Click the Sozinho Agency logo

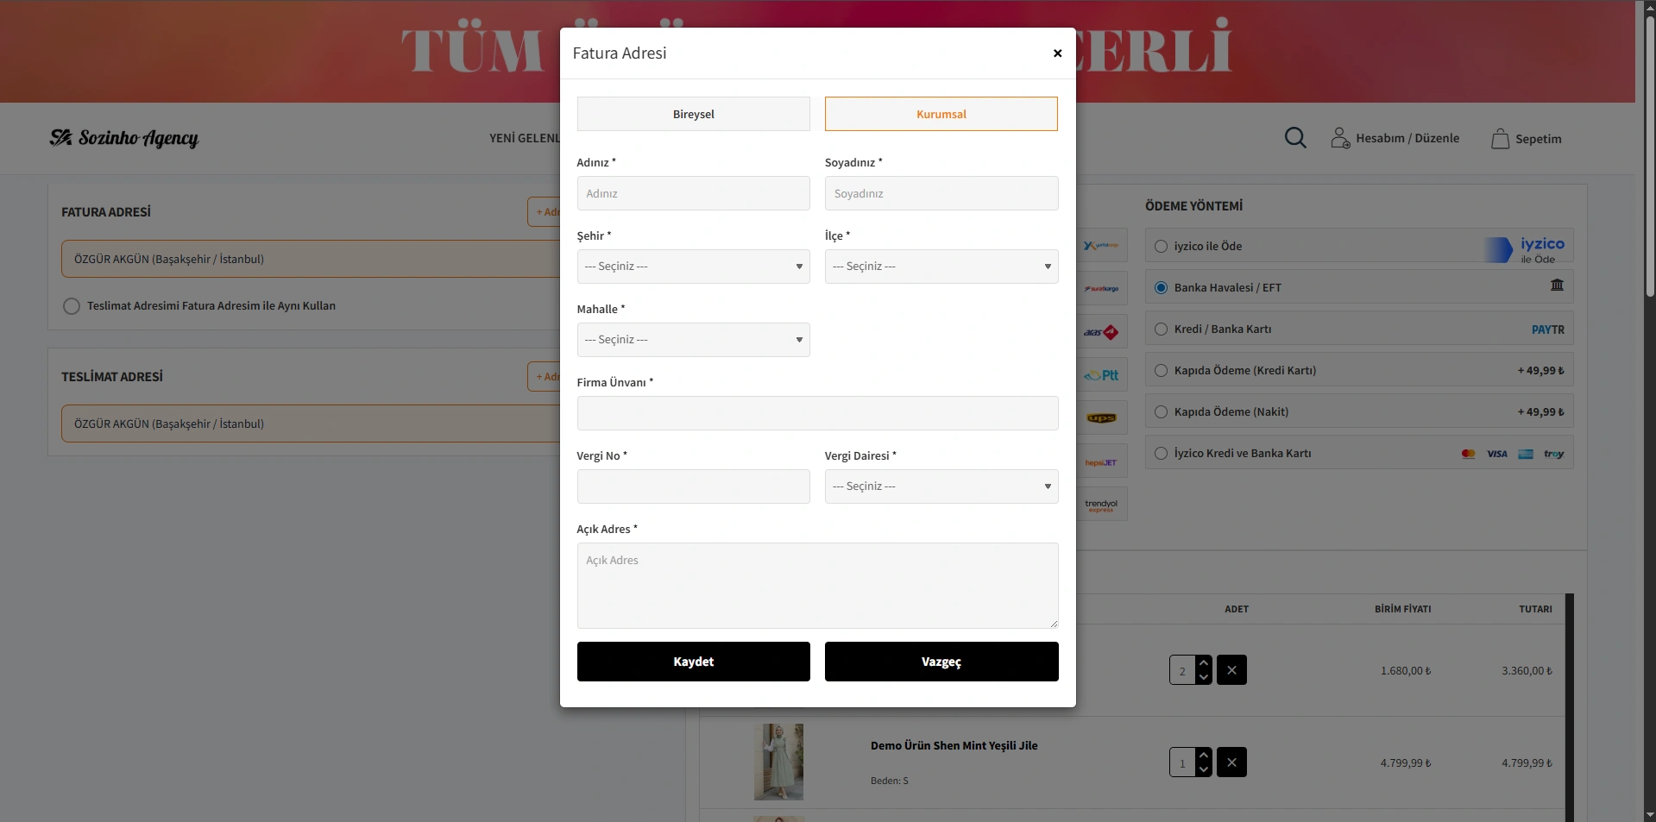124,138
